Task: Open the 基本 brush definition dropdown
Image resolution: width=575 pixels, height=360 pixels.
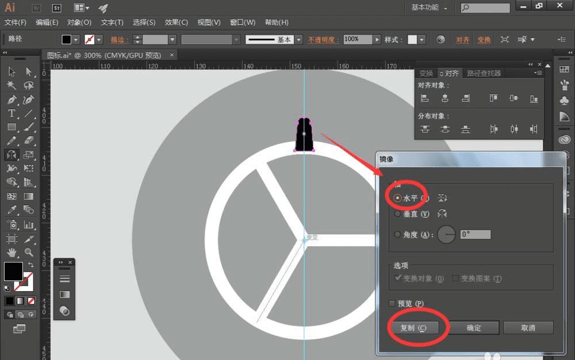Action: pyautogui.click(x=299, y=39)
